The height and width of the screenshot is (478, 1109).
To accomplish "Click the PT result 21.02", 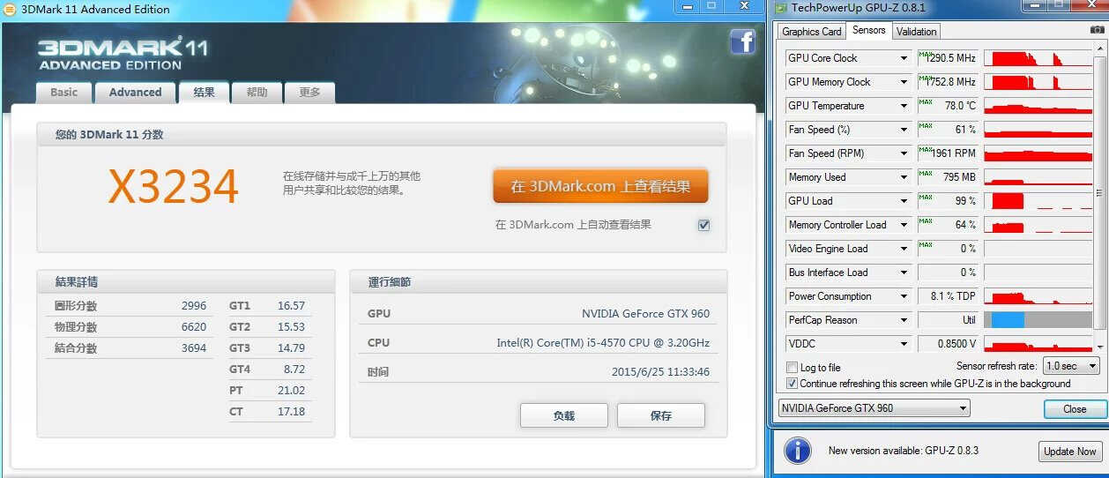I will click(291, 391).
